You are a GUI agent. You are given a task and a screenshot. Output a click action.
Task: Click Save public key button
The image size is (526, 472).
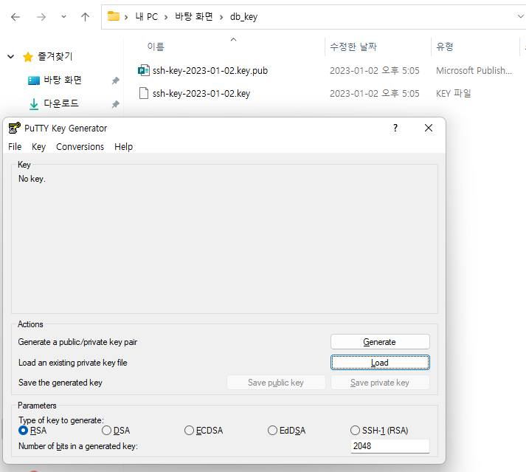pos(276,383)
